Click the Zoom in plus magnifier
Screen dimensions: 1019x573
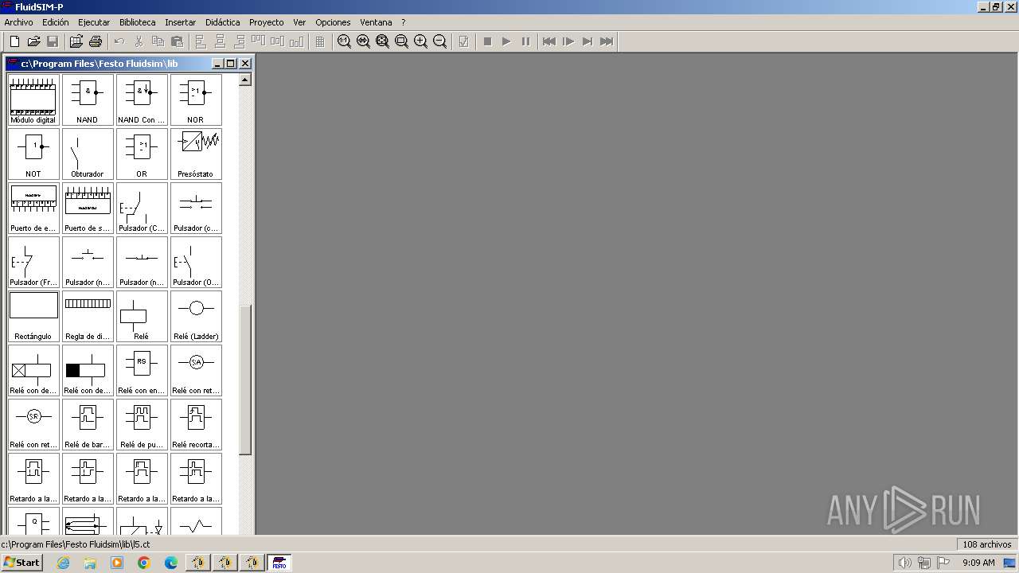420,41
